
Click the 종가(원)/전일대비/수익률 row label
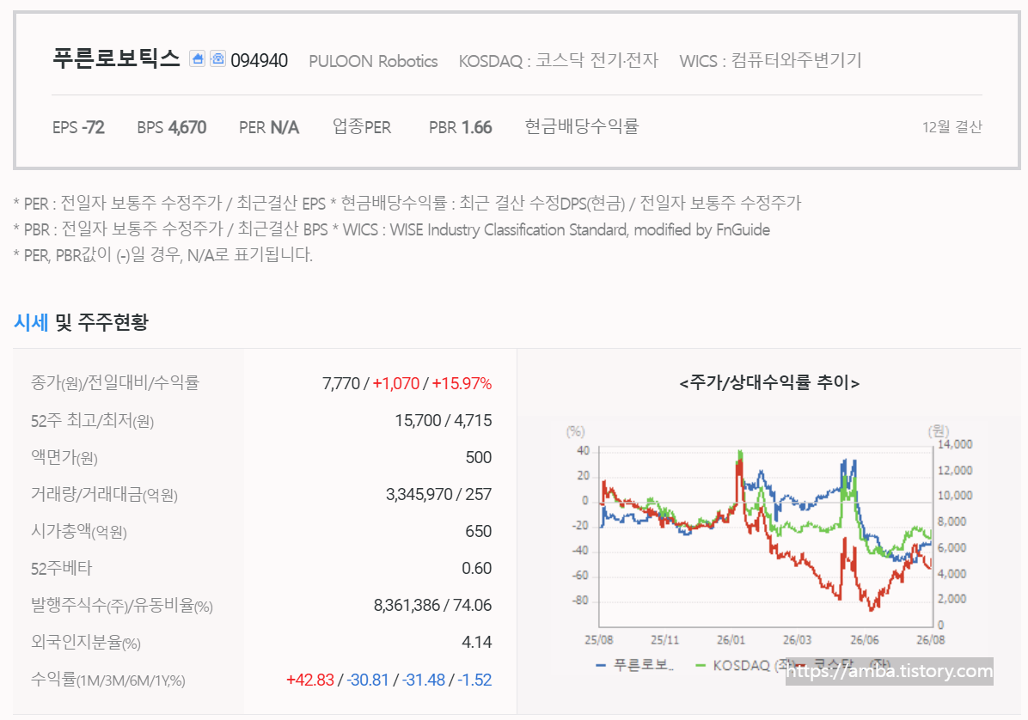(x=114, y=382)
